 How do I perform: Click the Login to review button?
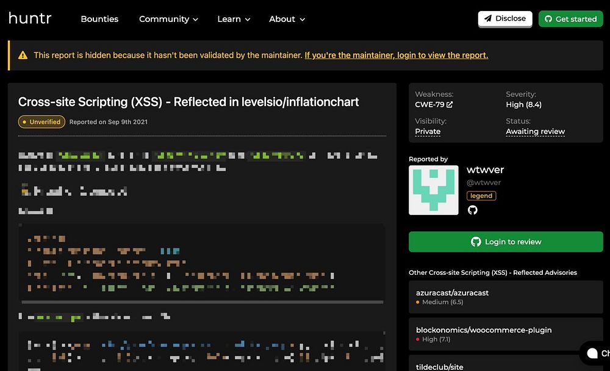[506, 242]
